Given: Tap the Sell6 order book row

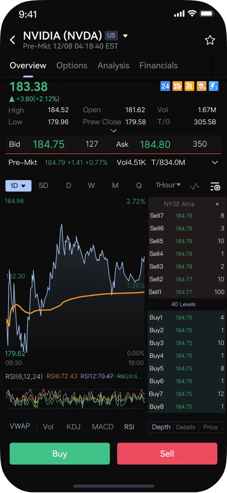Looking at the screenshot, I should (x=187, y=228).
